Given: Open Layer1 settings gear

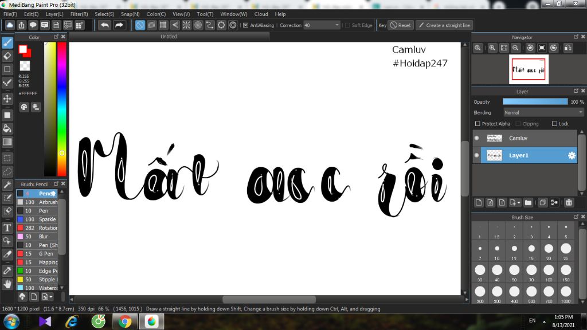Looking at the screenshot, I should click(572, 155).
